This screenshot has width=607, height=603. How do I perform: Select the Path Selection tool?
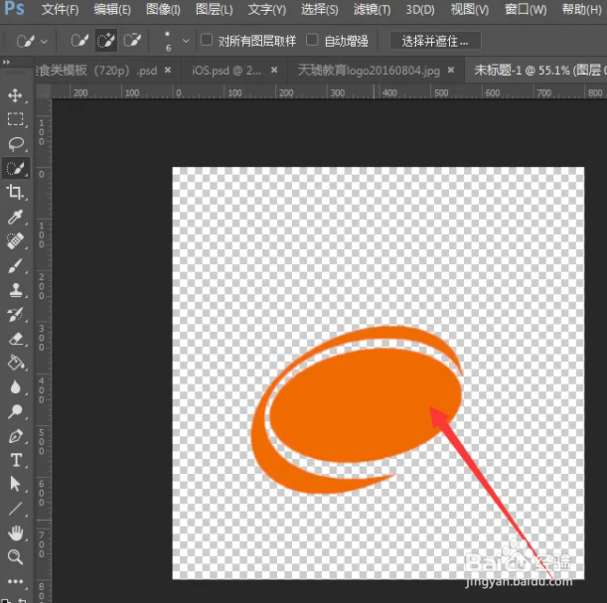point(15,484)
